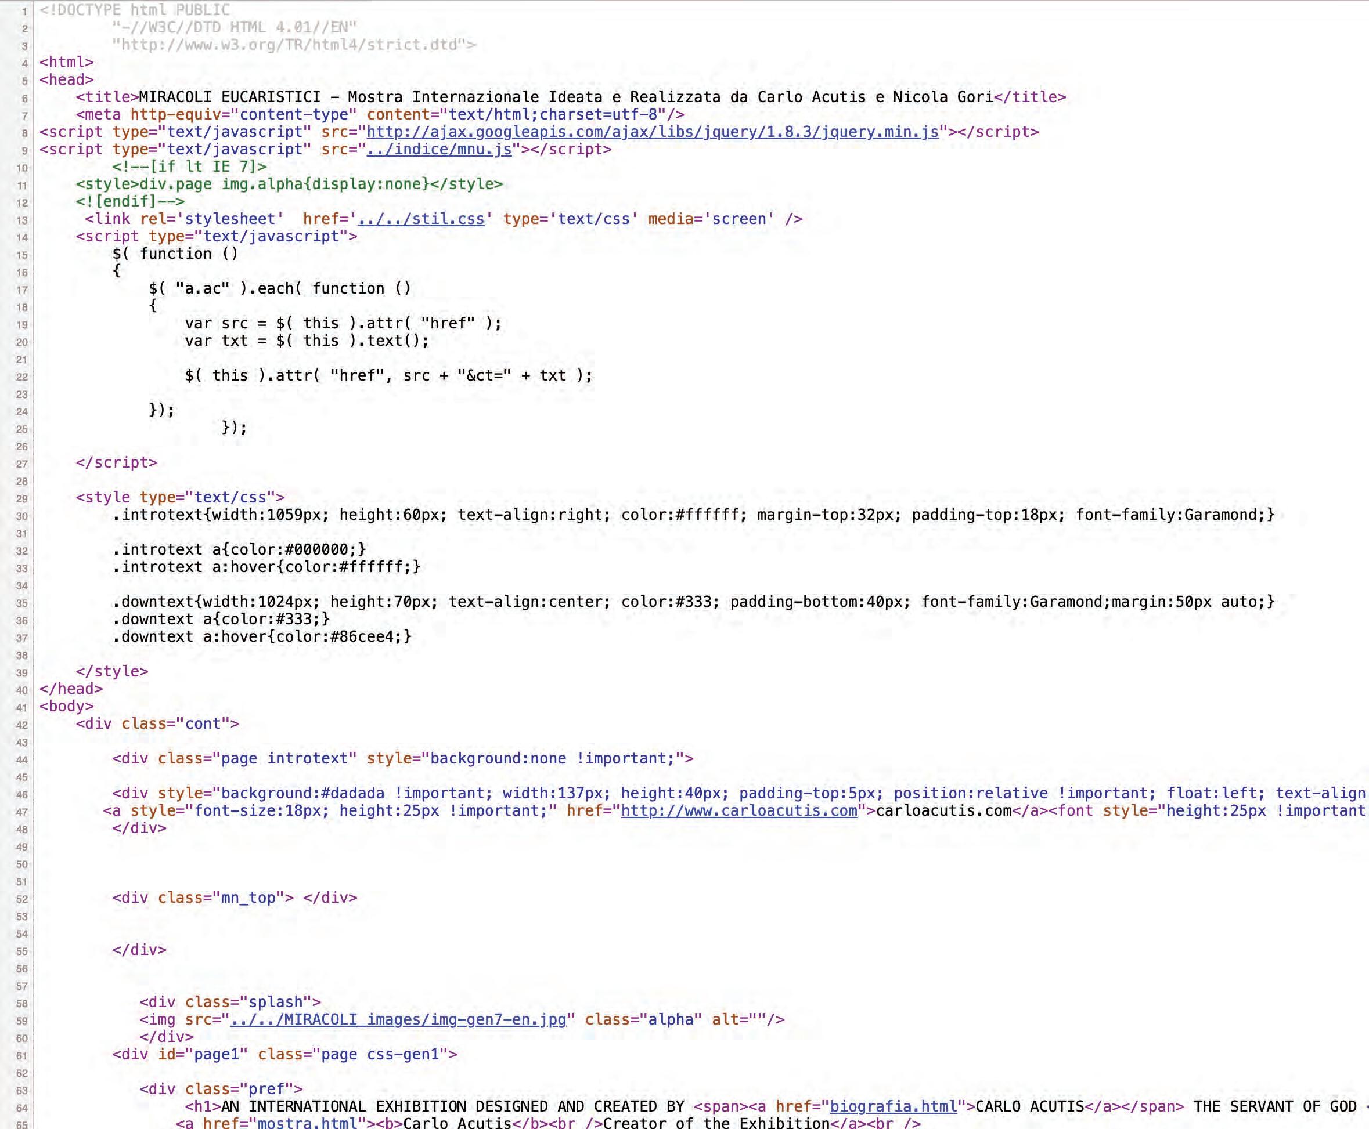Click line number 41 in gutter

21,708
